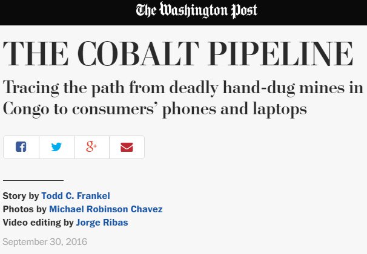Open author page for Todd C. Frankel

click(76, 196)
